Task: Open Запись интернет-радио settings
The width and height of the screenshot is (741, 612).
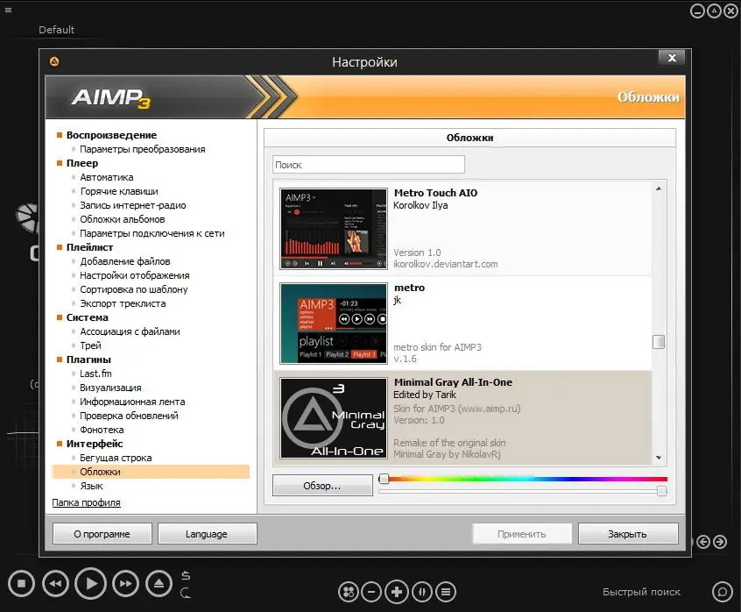Action: [x=133, y=205]
